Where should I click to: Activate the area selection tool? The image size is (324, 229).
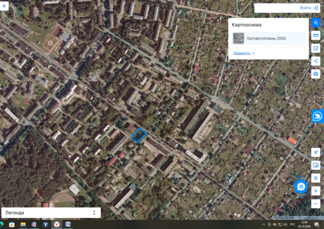point(316,48)
